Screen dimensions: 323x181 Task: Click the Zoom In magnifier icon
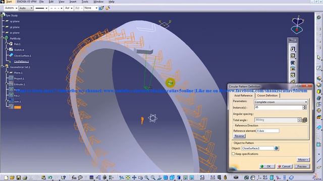point(147,177)
